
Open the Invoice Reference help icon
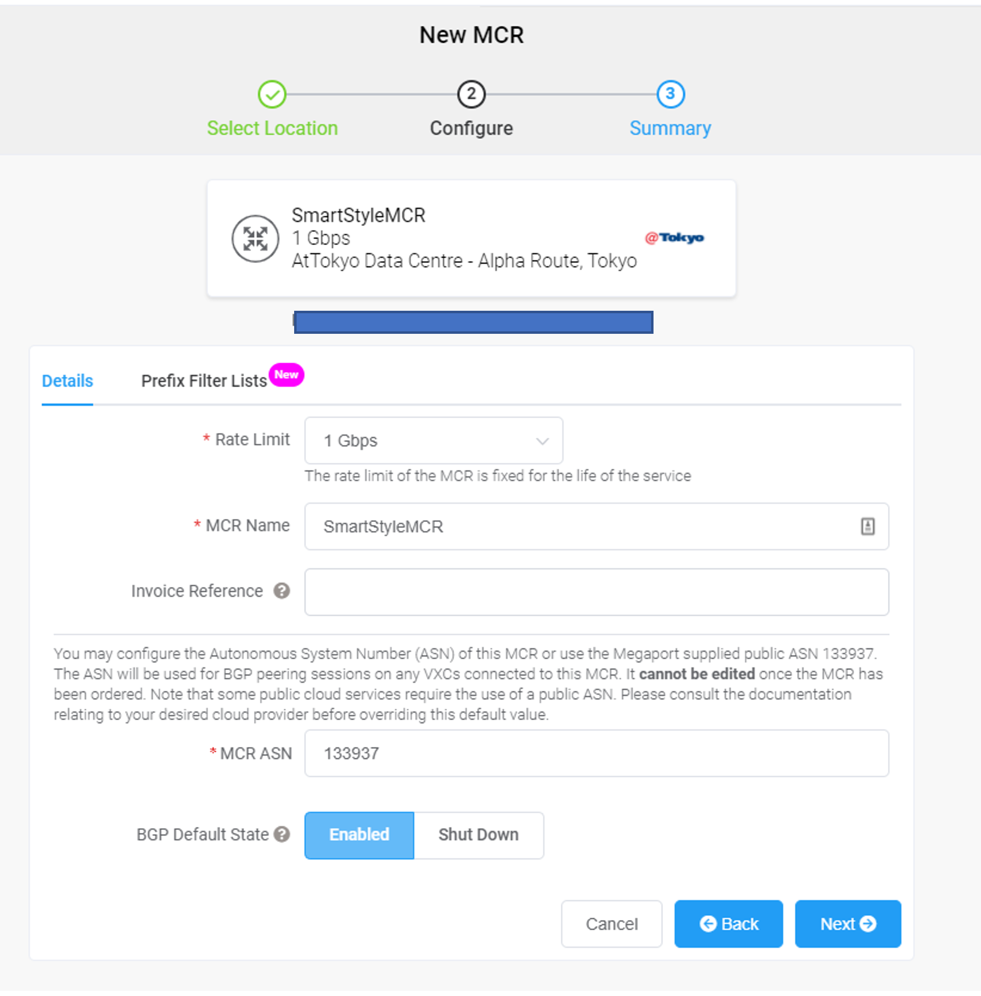click(281, 591)
